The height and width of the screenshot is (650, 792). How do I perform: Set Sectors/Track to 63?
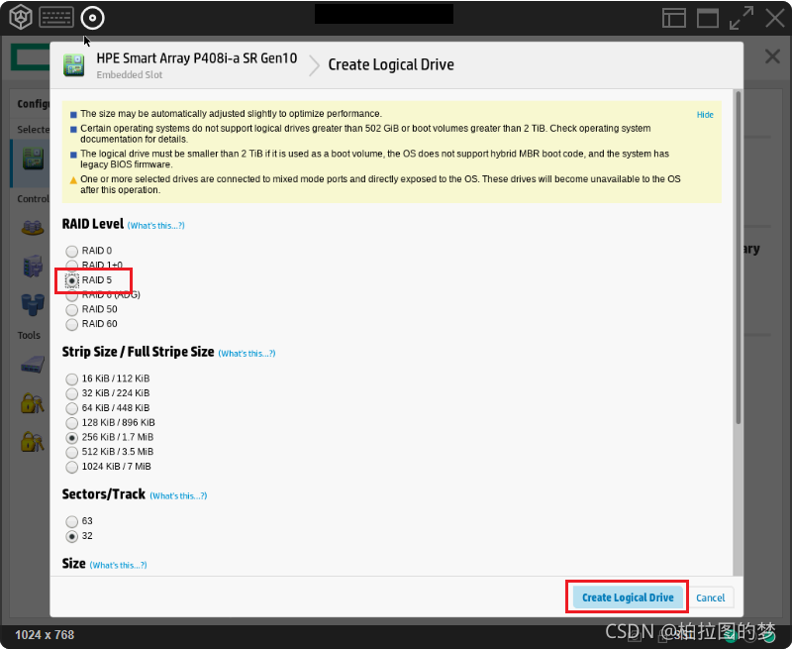tap(72, 521)
